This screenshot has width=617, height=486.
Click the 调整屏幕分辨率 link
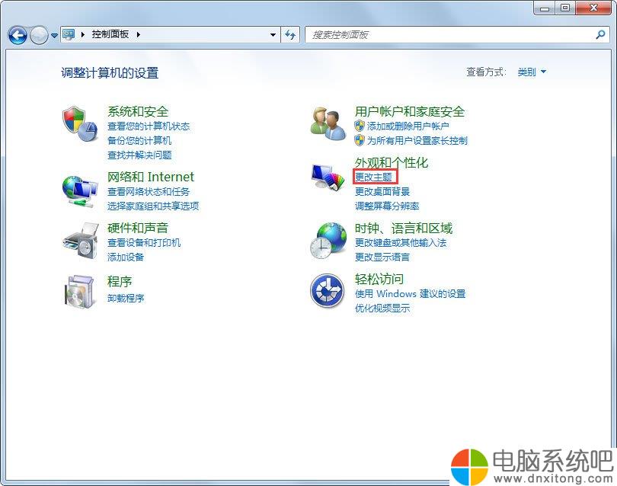click(387, 206)
